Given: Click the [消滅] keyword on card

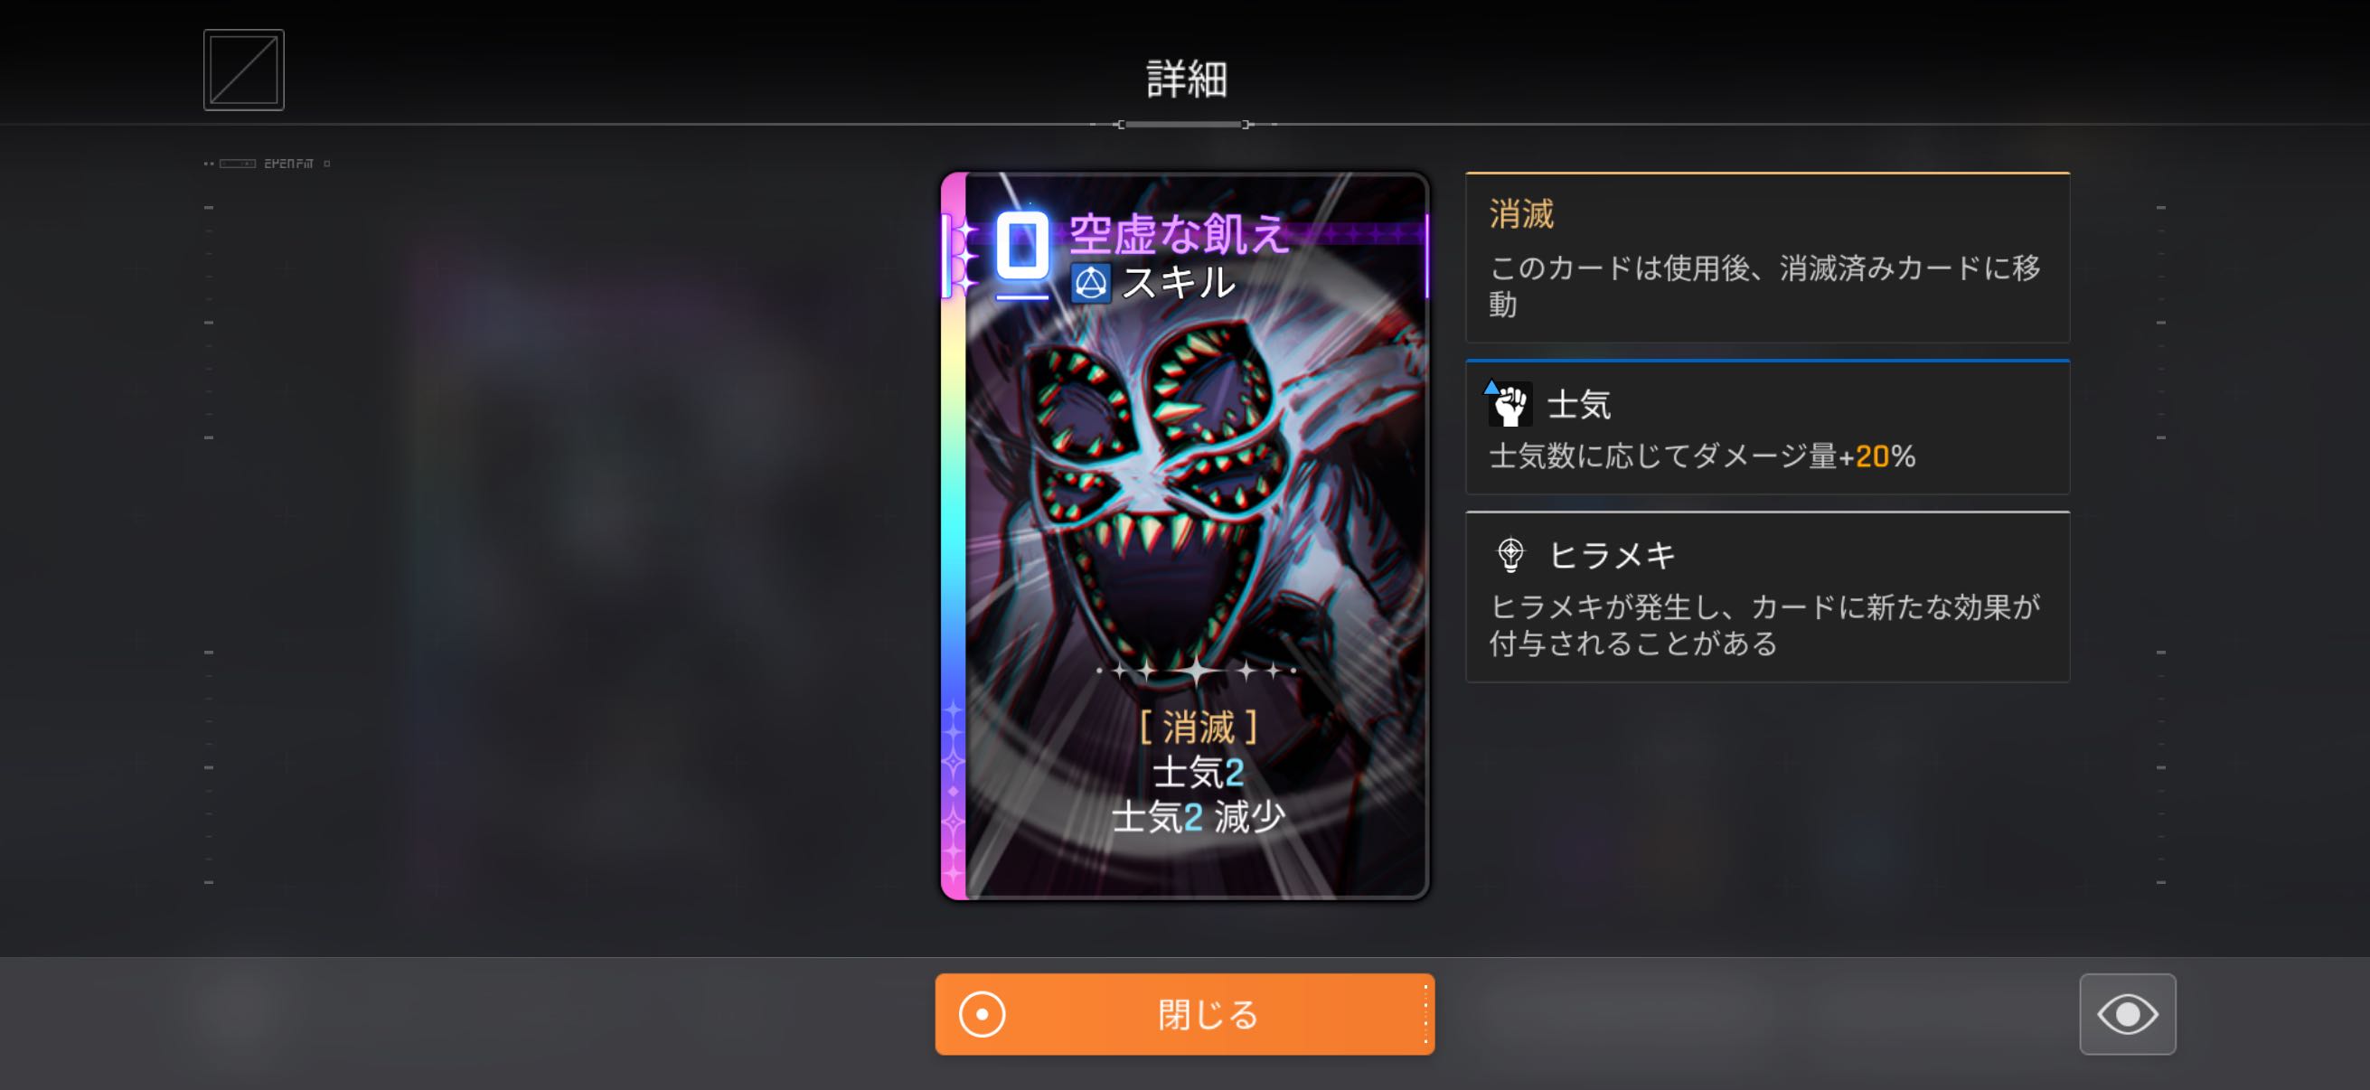Looking at the screenshot, I should coord(1198,728).
